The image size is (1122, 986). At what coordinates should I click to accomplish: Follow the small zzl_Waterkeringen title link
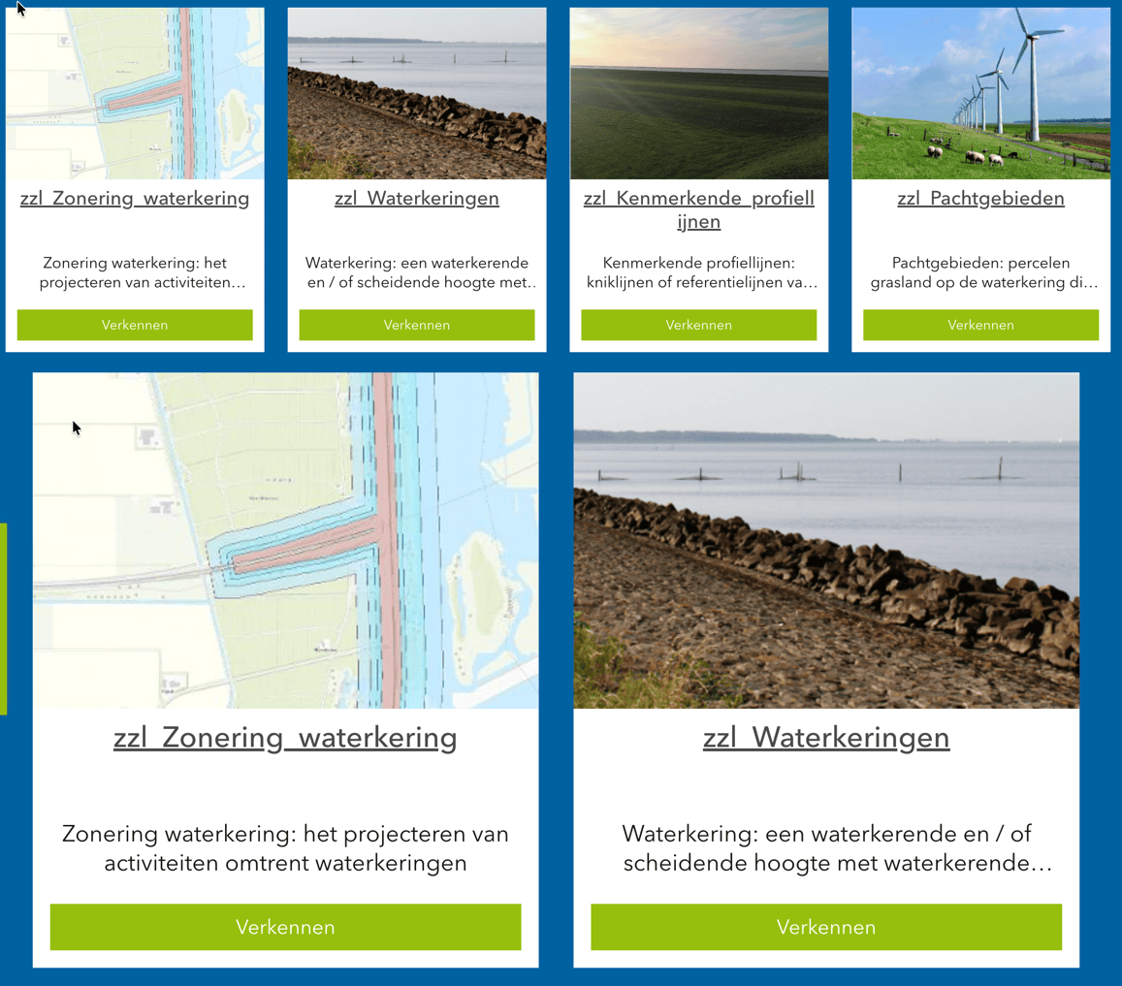click(x=417, y=199)
